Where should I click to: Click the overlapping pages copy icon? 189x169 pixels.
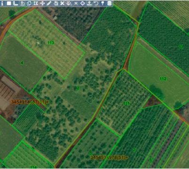(x=29, y=3)
